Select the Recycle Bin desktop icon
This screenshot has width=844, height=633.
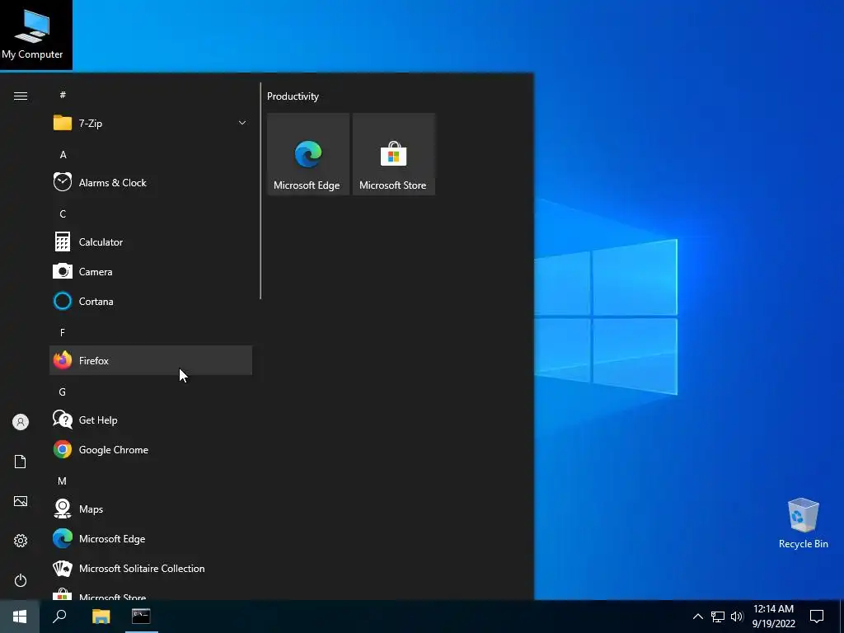tap(803, 523)
